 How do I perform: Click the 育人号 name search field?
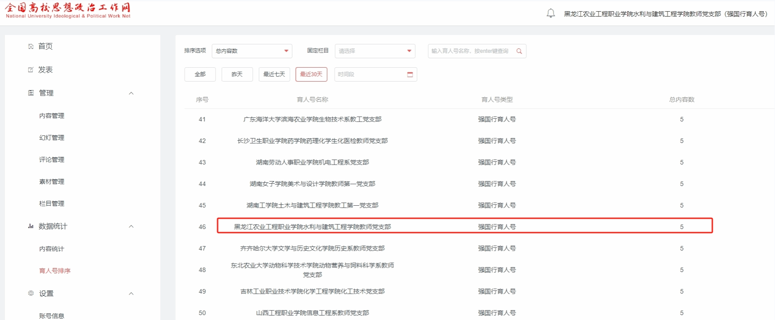tap(470, 51)
